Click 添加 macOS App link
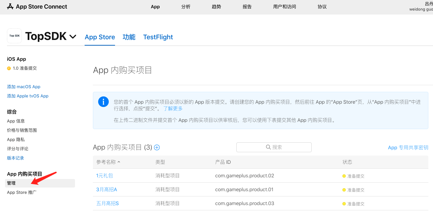433x211 pixels. [x=23, y=87]
